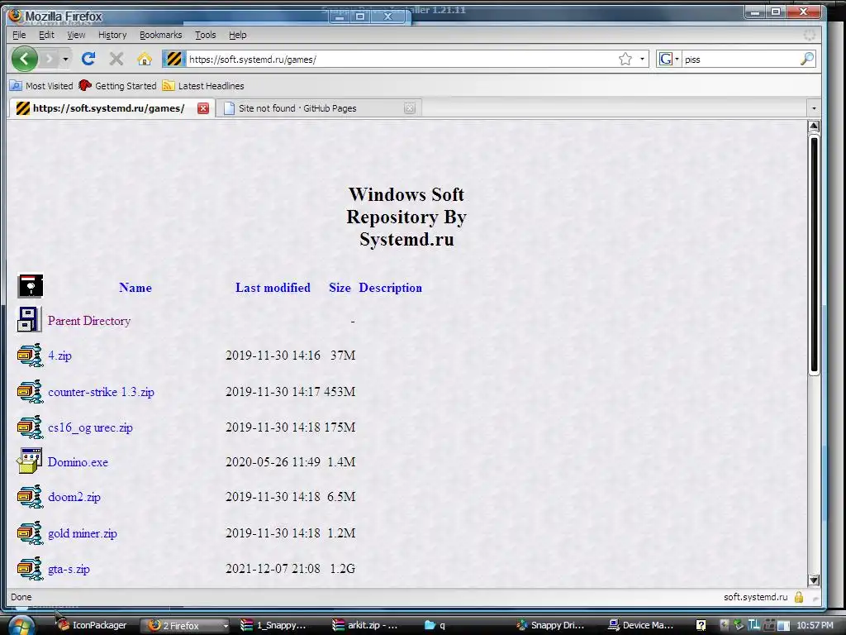Click the search box containing 'piss'
This screenshot has width=846, height=635.
(x=739, y=60)
